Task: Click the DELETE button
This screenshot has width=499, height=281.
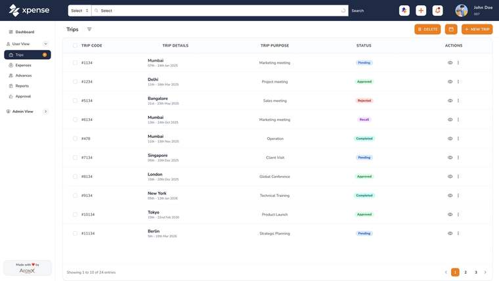Action: (427, 30)
